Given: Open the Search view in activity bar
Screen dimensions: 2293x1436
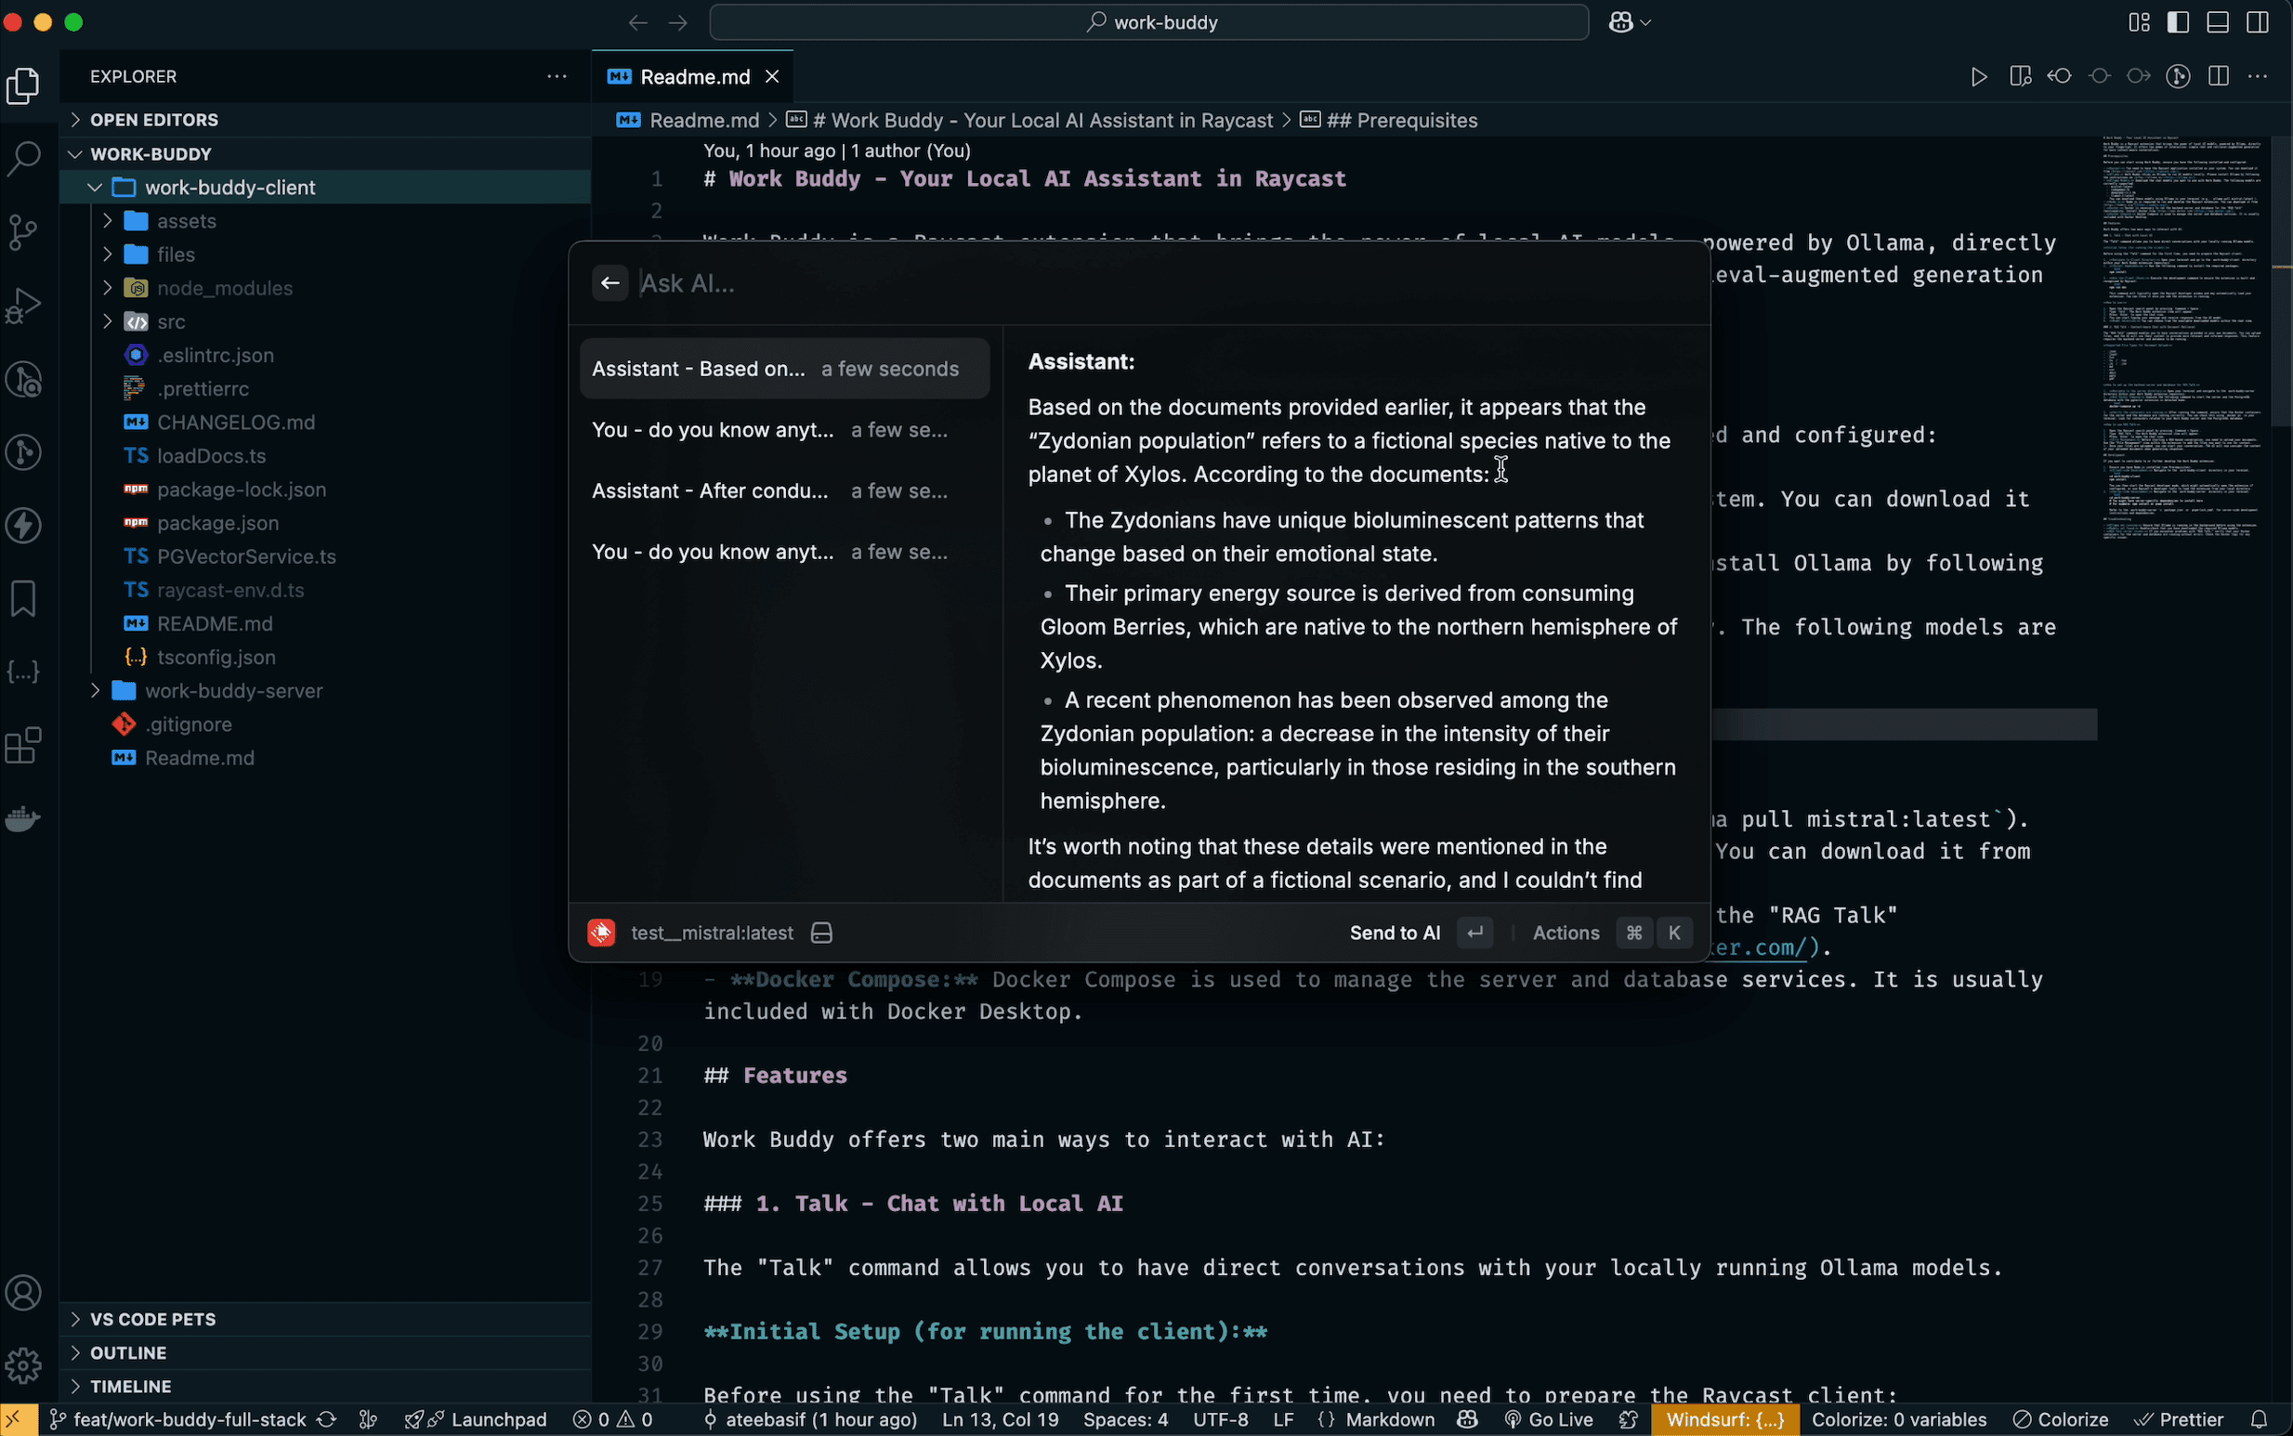Looking at the screenshot, I should (x=24, y=158).
